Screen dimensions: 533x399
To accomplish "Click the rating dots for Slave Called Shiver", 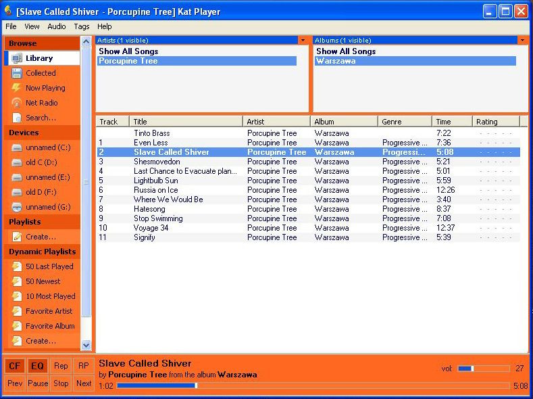I will [496, 152].
